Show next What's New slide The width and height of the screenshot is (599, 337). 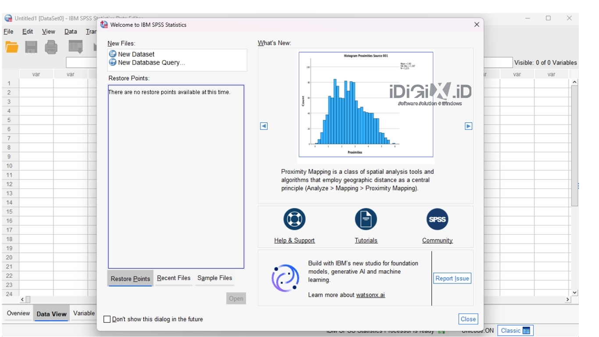(468, 126)
